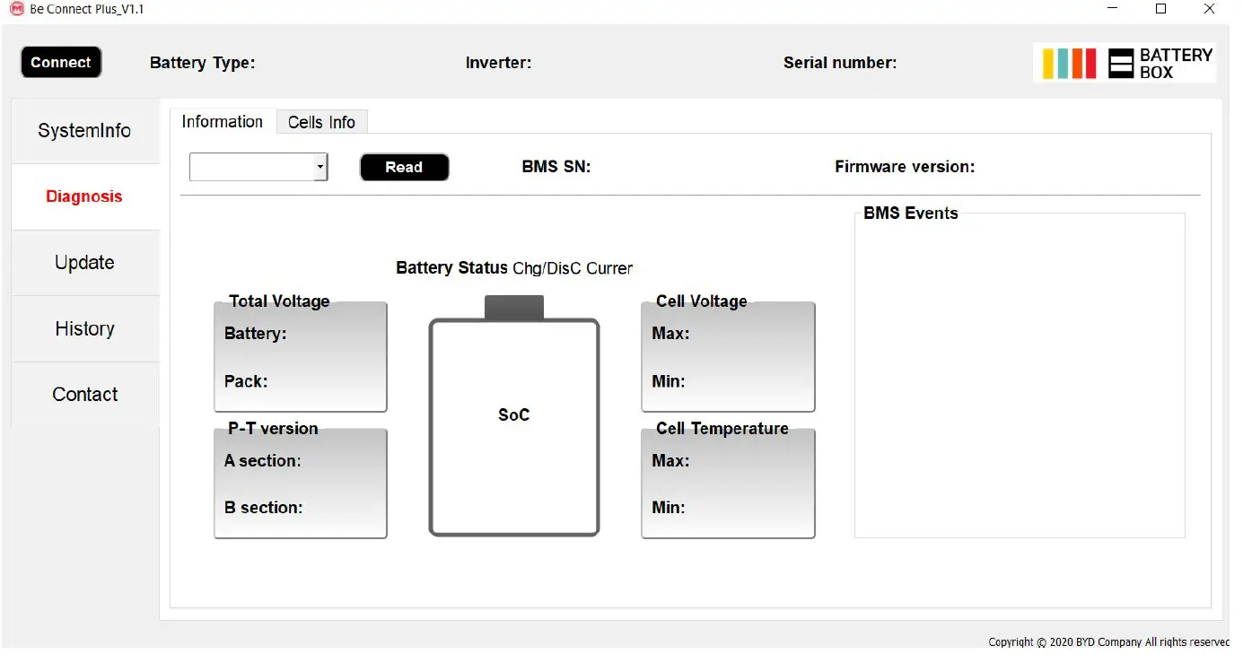The image size is (1243, 654).
Task: Open the SystemInfo section
Action: tap(84, 131)
